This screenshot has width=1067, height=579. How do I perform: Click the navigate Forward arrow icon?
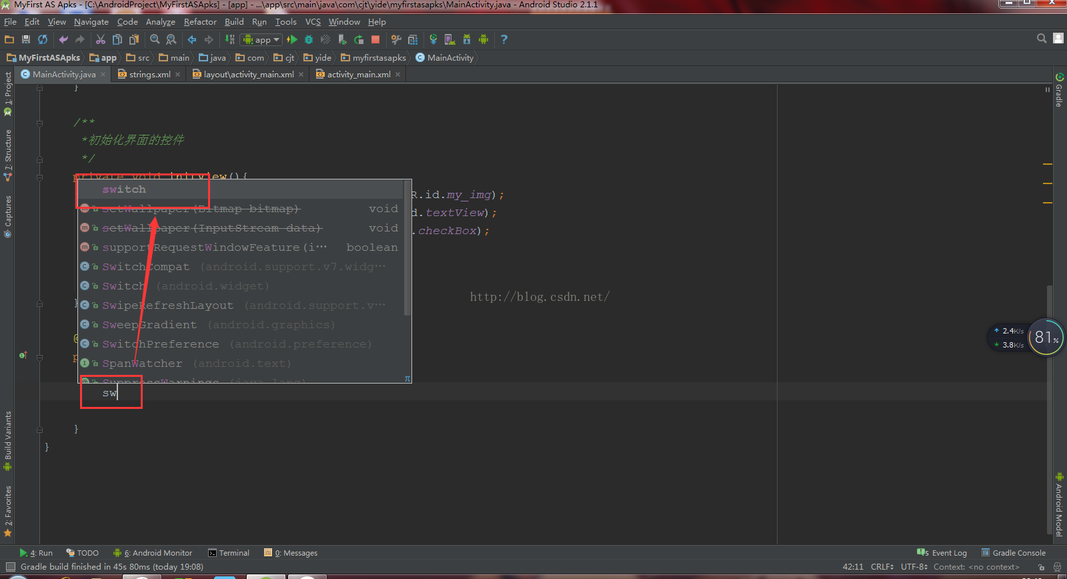tap(209, 39)
